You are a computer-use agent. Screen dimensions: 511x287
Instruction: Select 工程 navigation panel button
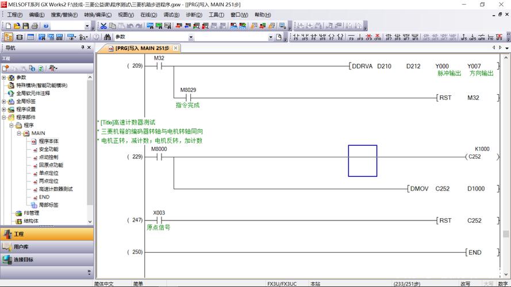pyautogui.click(x=47, y=234)
